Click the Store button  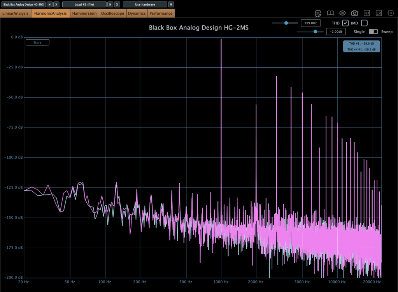click(x=37, y=42)
